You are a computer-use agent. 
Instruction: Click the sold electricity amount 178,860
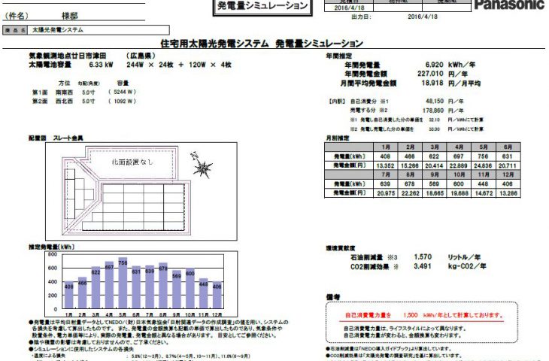(x=433, y=111)
